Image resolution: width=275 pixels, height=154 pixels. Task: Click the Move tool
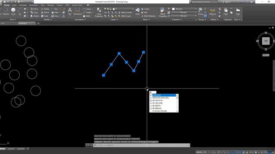34,9
